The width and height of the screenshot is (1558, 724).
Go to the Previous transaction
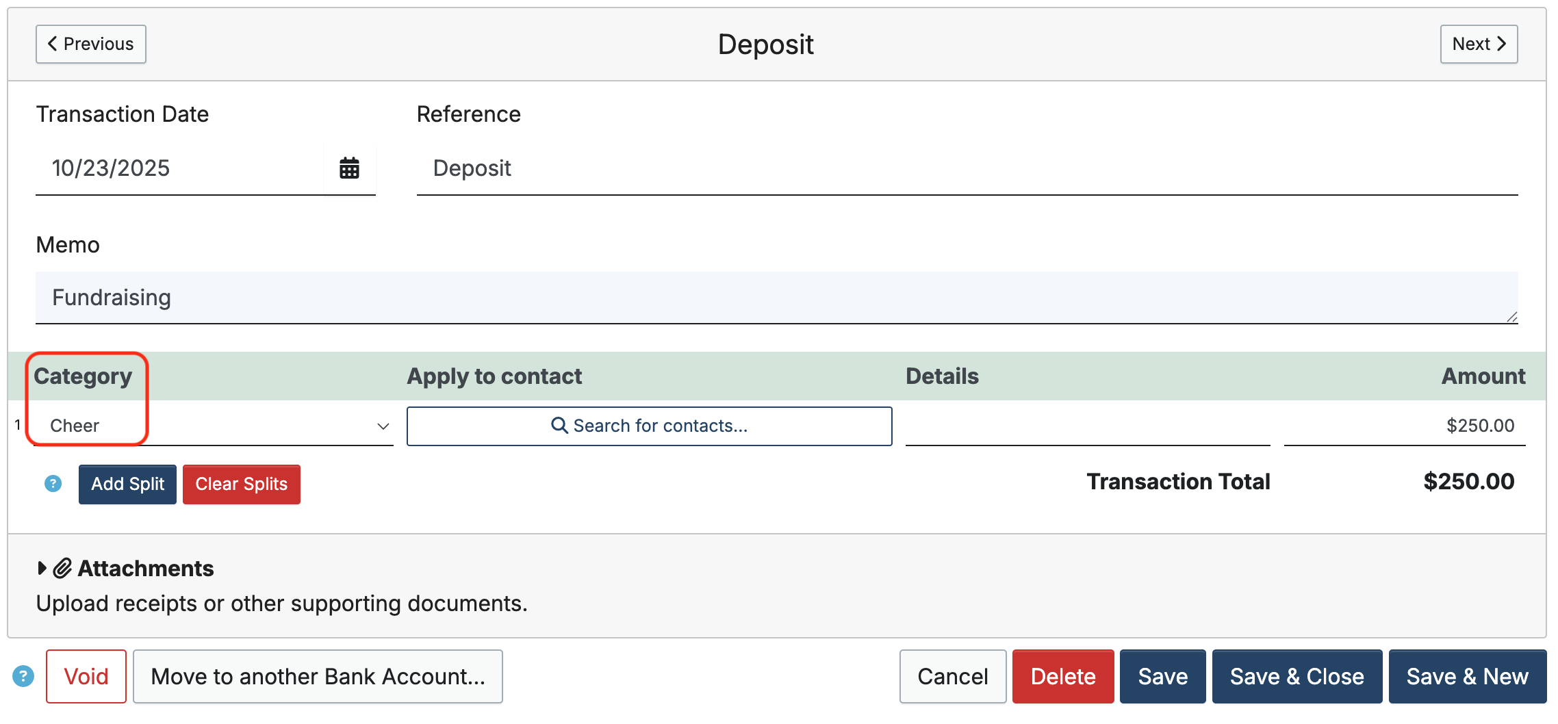[x=91, y=44]
